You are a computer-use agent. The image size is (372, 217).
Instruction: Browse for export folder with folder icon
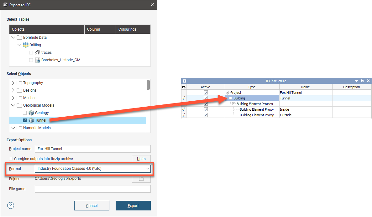pyautogui.click(x=141, y=179)
